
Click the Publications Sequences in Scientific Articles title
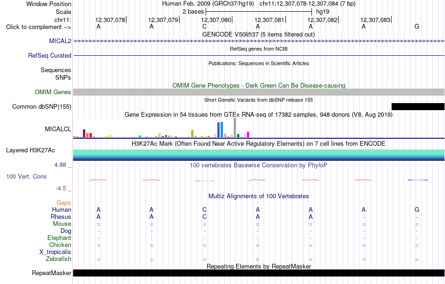point(259,63)
